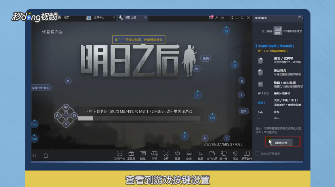This screenshot has width=335, height=187.
Task: Click the 键鼠 keyboard icon in the guide panel
Action: pyautogui.click(x=278, y=30)
